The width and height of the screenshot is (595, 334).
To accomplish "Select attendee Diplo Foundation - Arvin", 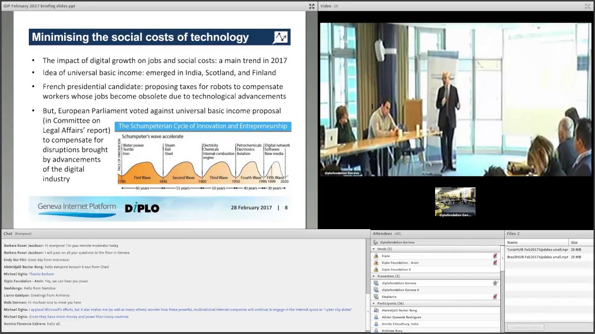I will (x=436, y=263).
